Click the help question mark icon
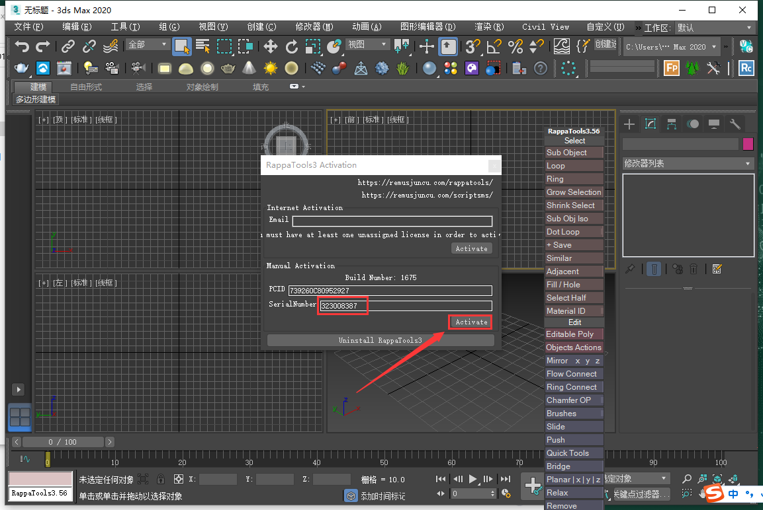 click(541, 68)
